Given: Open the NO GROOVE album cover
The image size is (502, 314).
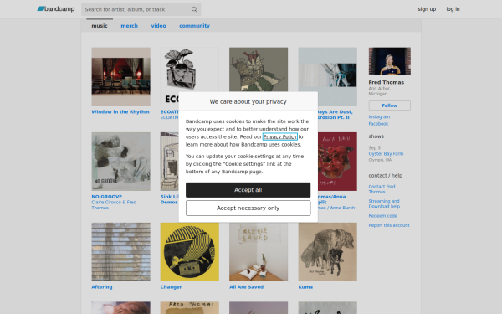Looking at the screenshot, I should [x=121, y=162].
